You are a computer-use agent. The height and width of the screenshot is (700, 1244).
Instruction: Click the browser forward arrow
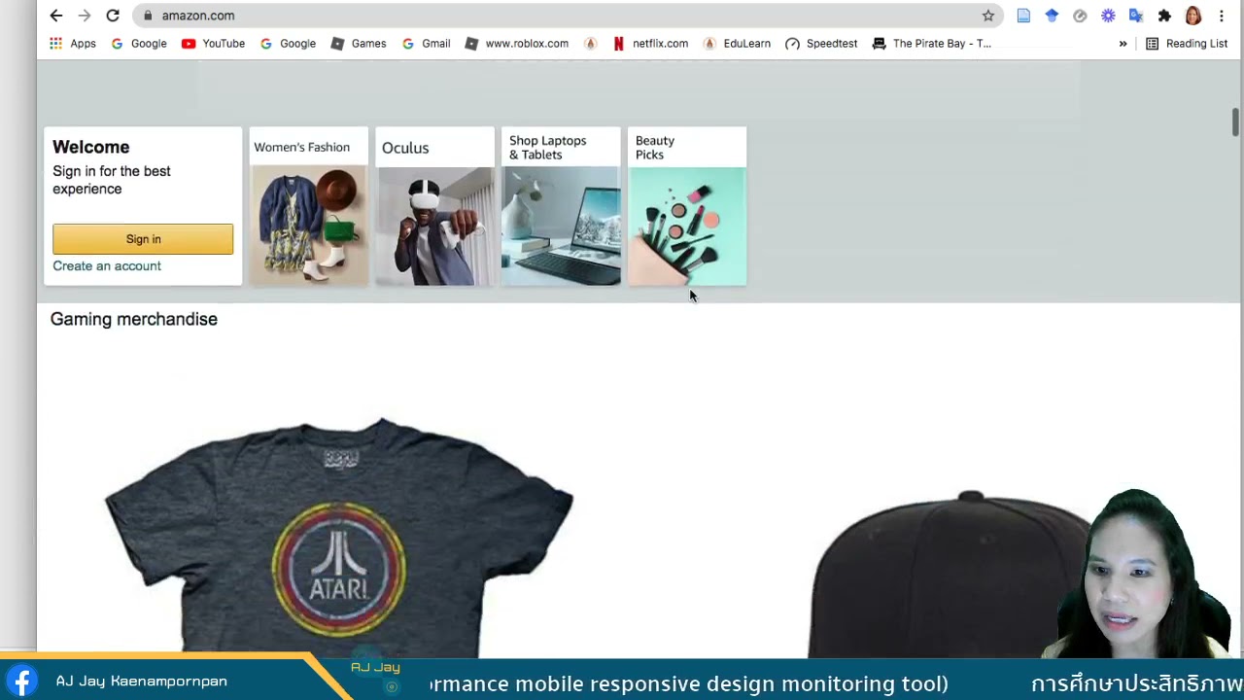(85, 16)
